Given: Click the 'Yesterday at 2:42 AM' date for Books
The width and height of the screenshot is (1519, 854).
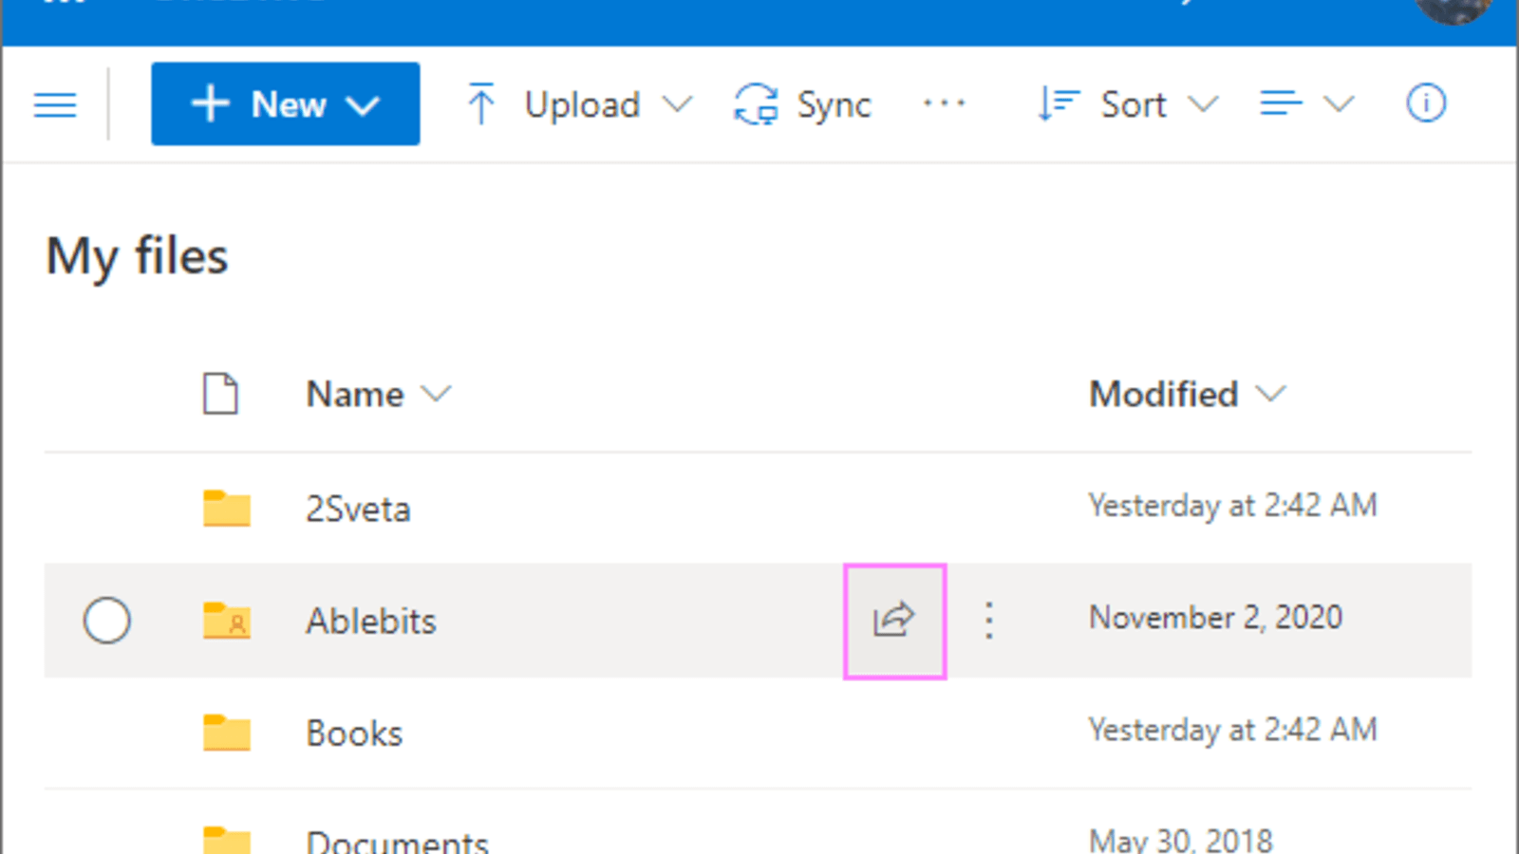Looking at the screenshot, I should click(x=1232, y=730).
